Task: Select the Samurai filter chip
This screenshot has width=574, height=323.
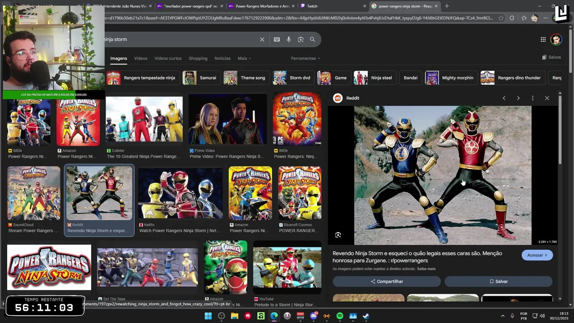Action: pyautogui.click(x=201, y=78)
